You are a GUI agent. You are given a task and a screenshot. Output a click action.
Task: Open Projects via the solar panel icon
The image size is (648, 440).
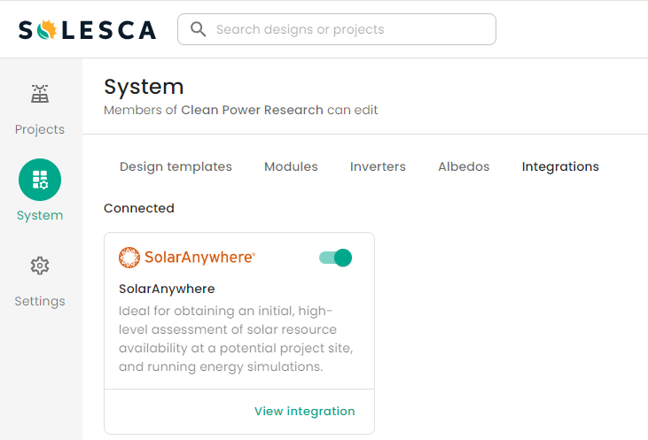(40, 94)
